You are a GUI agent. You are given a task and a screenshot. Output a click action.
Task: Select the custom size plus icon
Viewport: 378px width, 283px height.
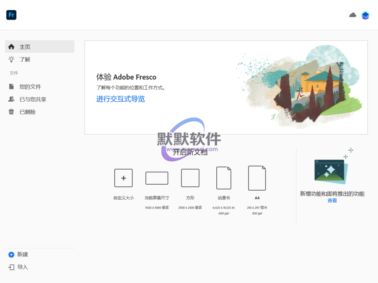(x=123, y=178)
